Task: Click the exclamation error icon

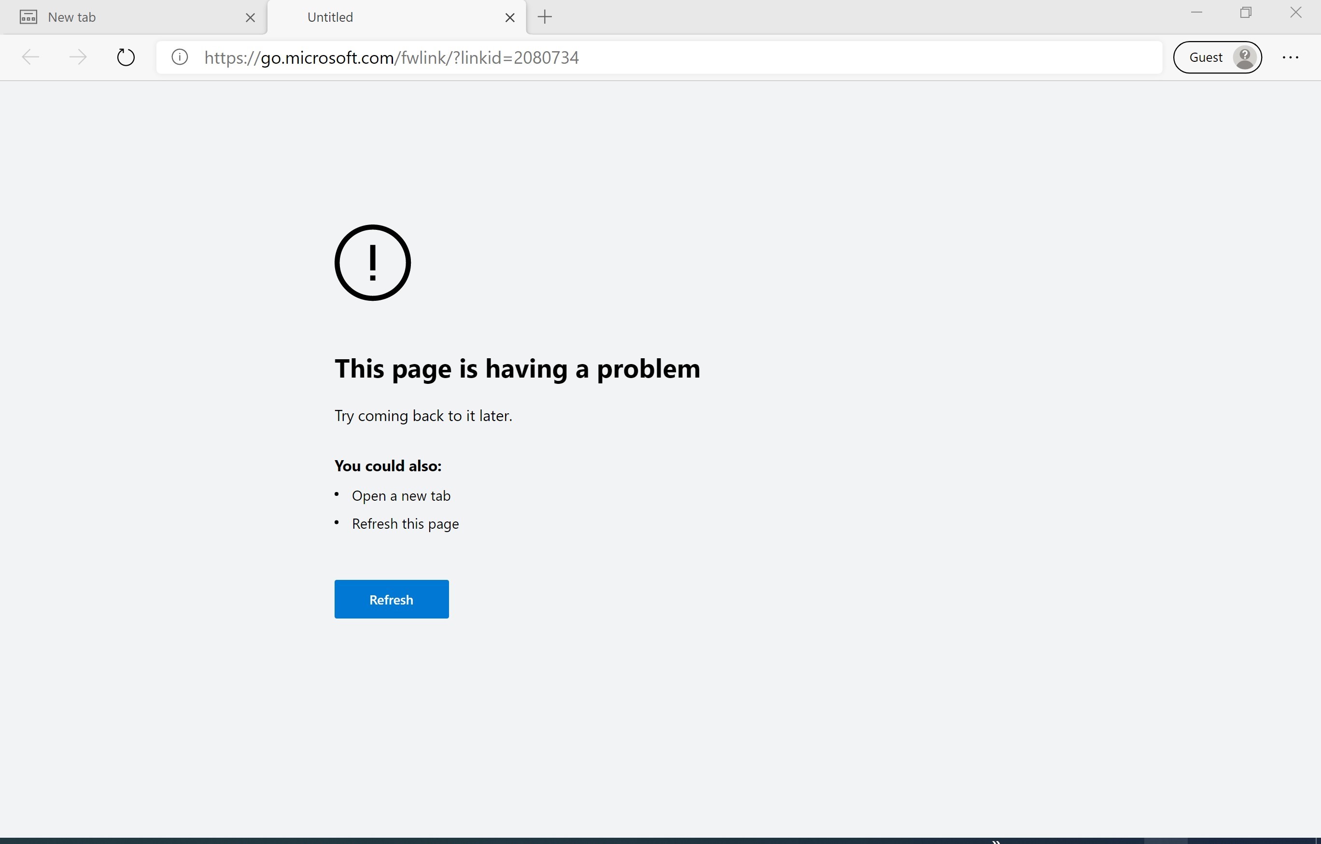Action: pyautogui.click(x=372, y=263)
